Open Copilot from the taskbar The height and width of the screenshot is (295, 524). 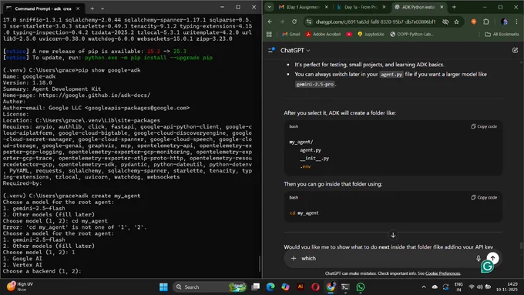285,287
